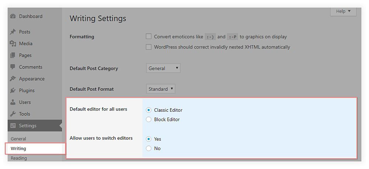
Task: Choose Yes for allow switching editors
Action: (x=148, y=139)
